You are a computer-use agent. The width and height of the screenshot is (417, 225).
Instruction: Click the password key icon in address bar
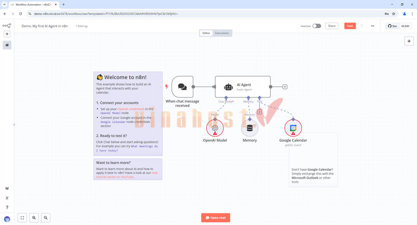(387, 14)
